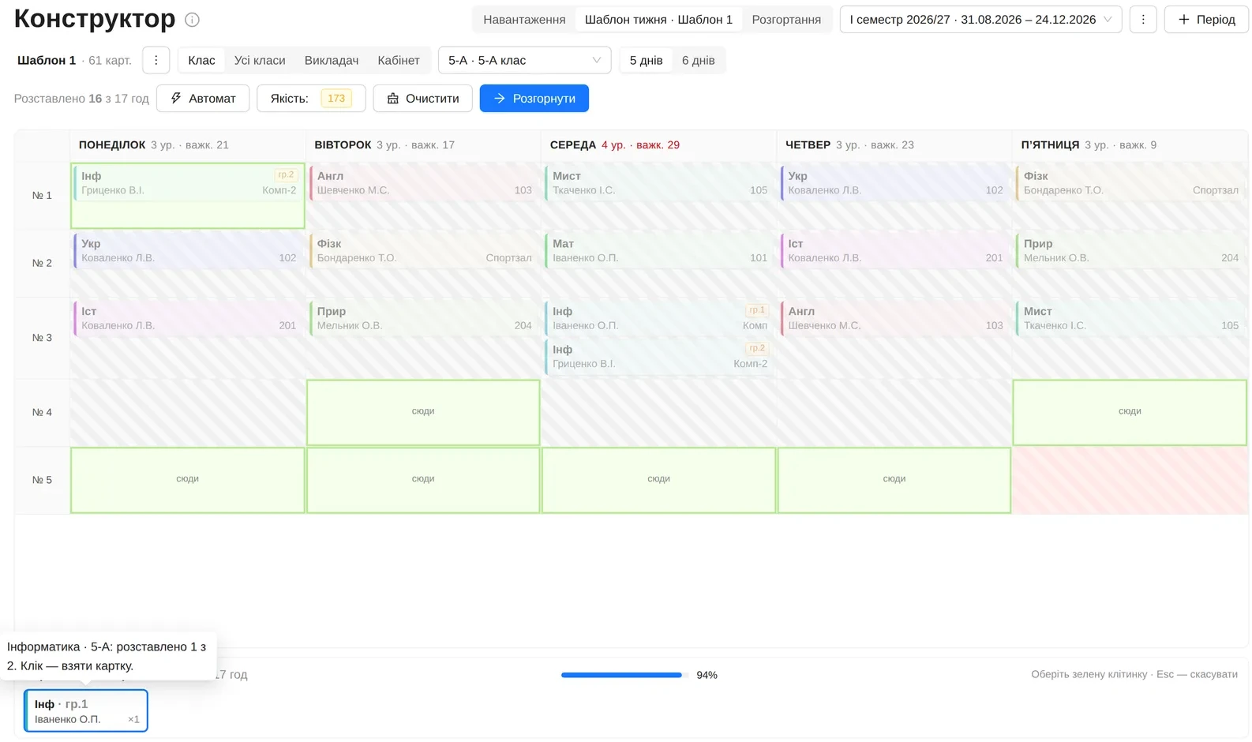Select Wednesday's Мист Ткаченко І.С. lesson card
Viewport: 1252px width, 742px height.
click(x=660, y=183)
